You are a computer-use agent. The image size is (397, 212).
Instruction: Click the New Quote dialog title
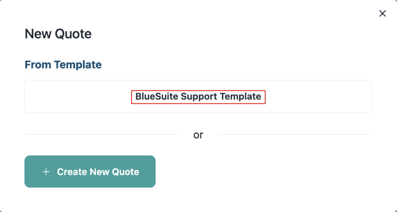tap(58, 34)
